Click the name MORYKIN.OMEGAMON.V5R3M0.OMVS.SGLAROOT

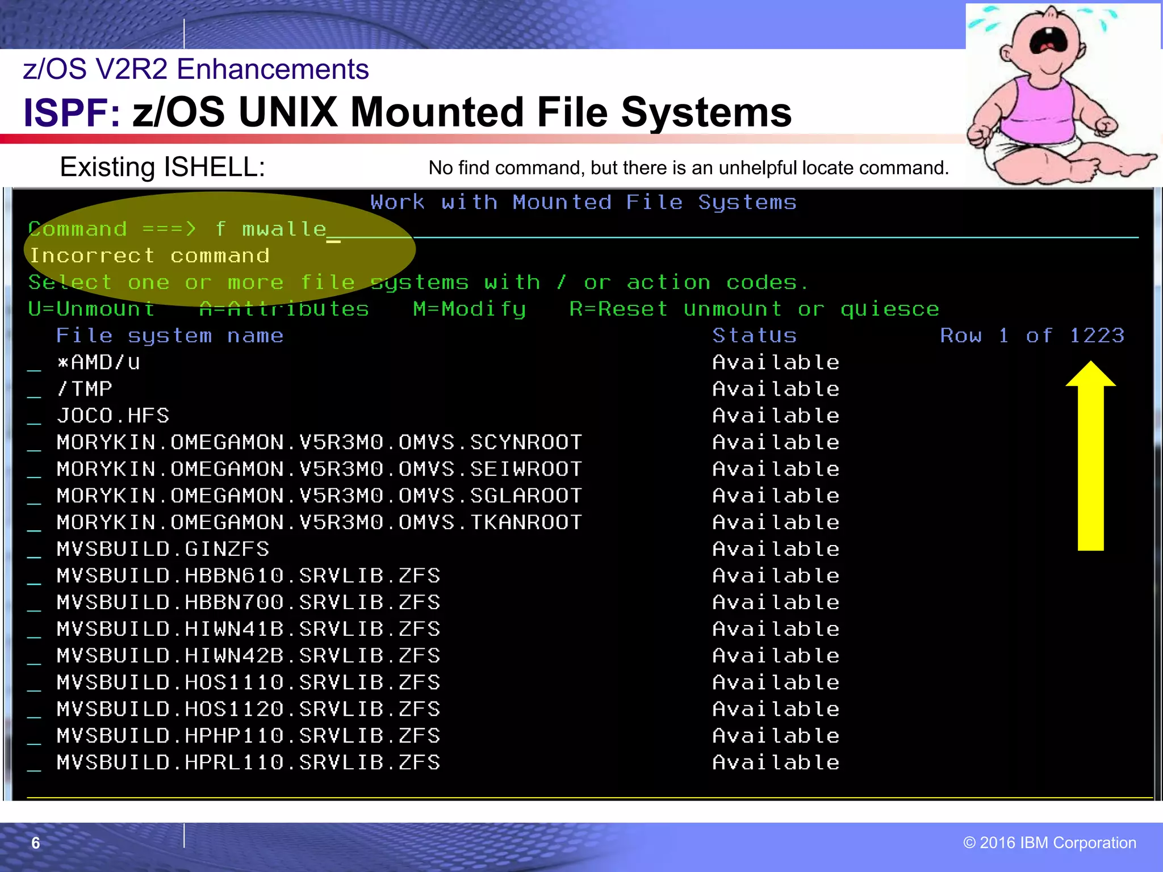coord(319,496)
